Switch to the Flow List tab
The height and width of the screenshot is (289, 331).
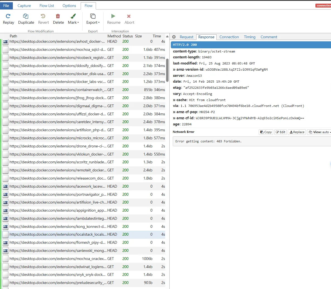tap(47, 6)
